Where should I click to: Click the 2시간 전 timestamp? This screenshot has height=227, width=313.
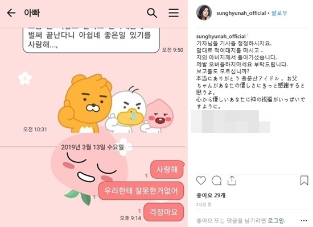click(x=204, y=204)
